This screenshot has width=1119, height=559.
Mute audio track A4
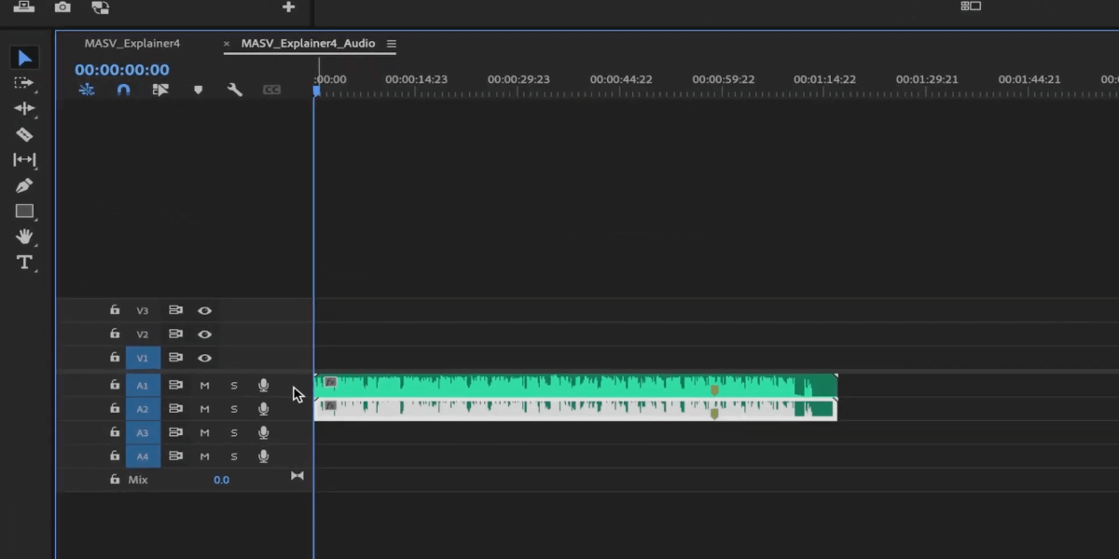coord(204,457)
